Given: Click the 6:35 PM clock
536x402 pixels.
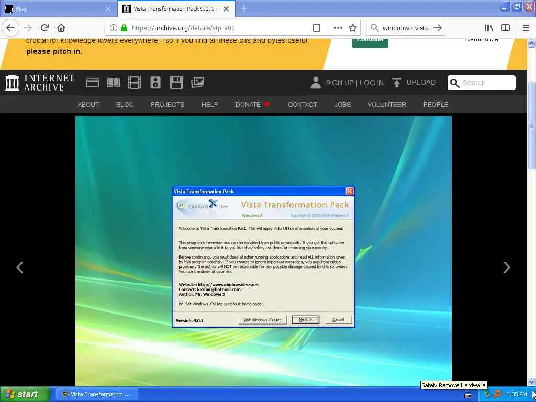Looking at the screenshot, I should pyautogui.click(x=517, y=394).
